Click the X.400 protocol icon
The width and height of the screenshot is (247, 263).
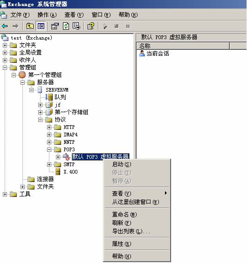(58, 172)
